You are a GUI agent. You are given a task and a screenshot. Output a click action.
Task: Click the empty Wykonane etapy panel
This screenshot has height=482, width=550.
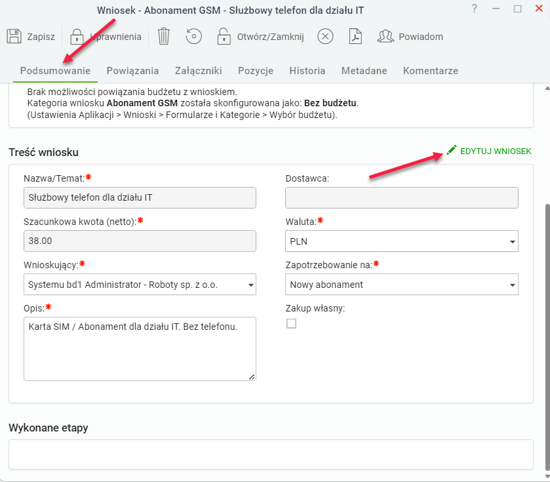click(271, 454)
